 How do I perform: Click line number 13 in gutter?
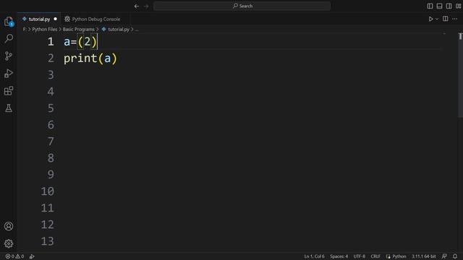tap(48, 241)
